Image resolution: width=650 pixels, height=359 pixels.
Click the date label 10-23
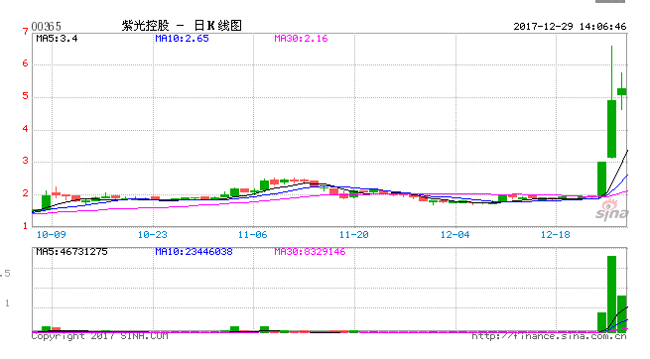click(152, 235)
